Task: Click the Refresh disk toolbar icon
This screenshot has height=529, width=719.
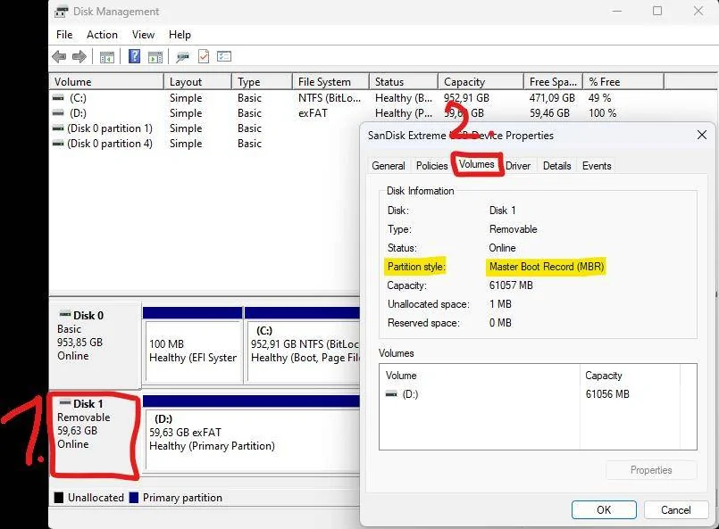Action: [182, 57]
